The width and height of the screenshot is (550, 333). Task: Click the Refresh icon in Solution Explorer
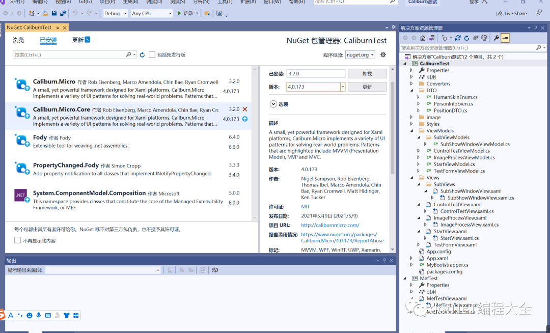click(466, 38)
